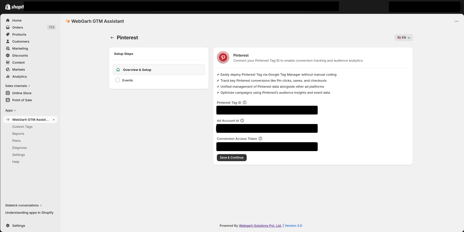The height and width of the screenshot is (232, 464).
Task: Open Help in app menu
Action: (x=16, y=162)
